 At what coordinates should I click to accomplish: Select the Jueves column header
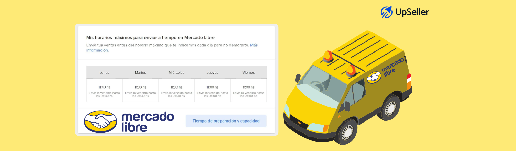[212, 72]
